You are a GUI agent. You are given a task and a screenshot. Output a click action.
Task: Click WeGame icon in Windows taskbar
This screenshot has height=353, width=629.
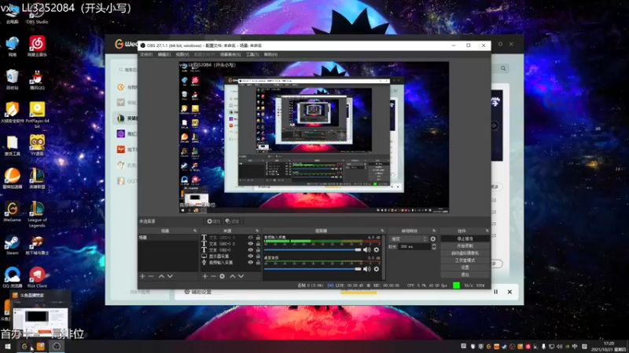(x=24, y=347)
